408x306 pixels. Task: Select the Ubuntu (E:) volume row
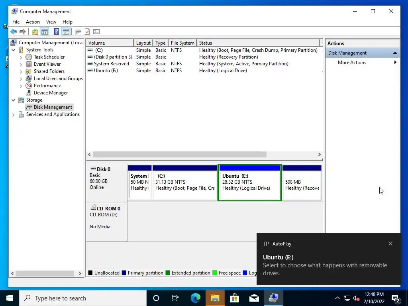click(204, 71)
